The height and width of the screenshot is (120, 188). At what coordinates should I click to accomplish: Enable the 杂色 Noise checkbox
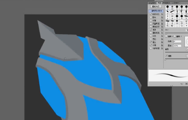tap(151, 36)
